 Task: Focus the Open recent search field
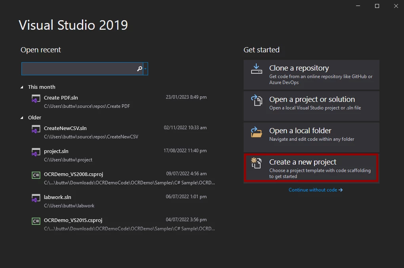click(78, 69)
